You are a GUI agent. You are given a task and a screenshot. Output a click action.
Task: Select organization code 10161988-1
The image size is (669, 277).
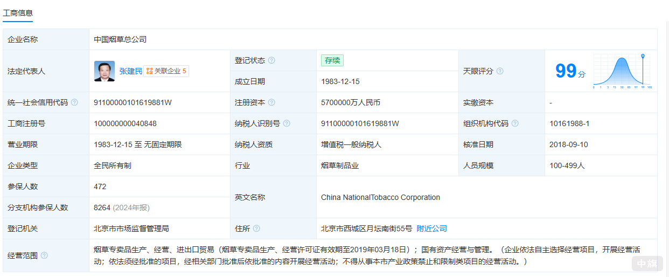pos(569,123)
